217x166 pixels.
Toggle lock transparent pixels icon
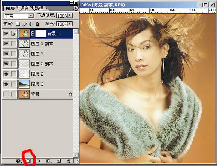coord(18,24)
